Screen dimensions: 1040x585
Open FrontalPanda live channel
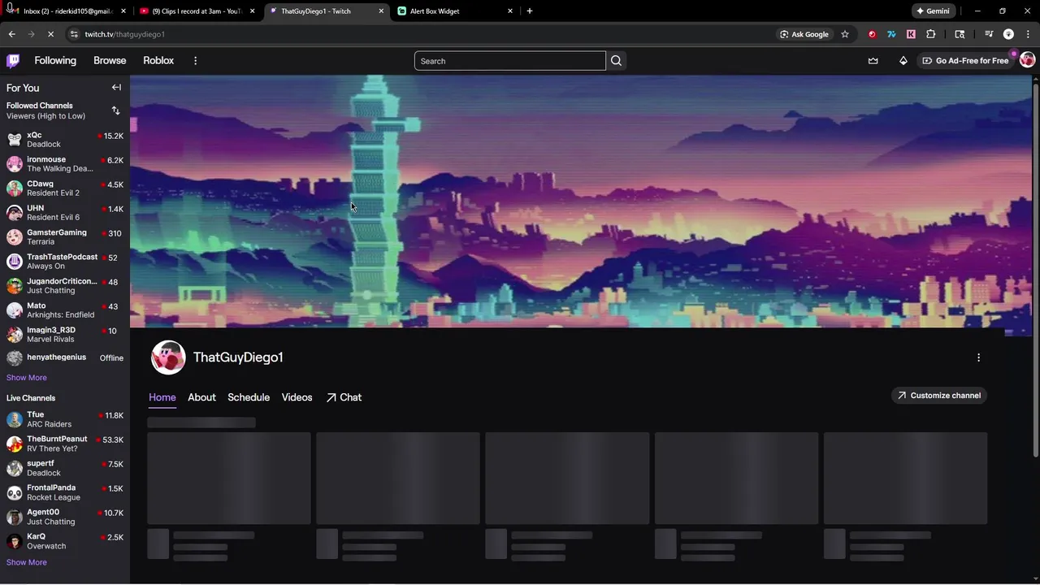65,492
